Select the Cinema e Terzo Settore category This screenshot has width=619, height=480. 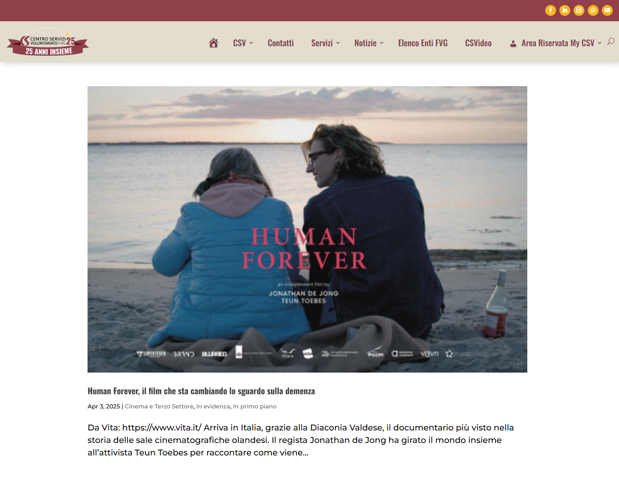[x=159, y=406]
